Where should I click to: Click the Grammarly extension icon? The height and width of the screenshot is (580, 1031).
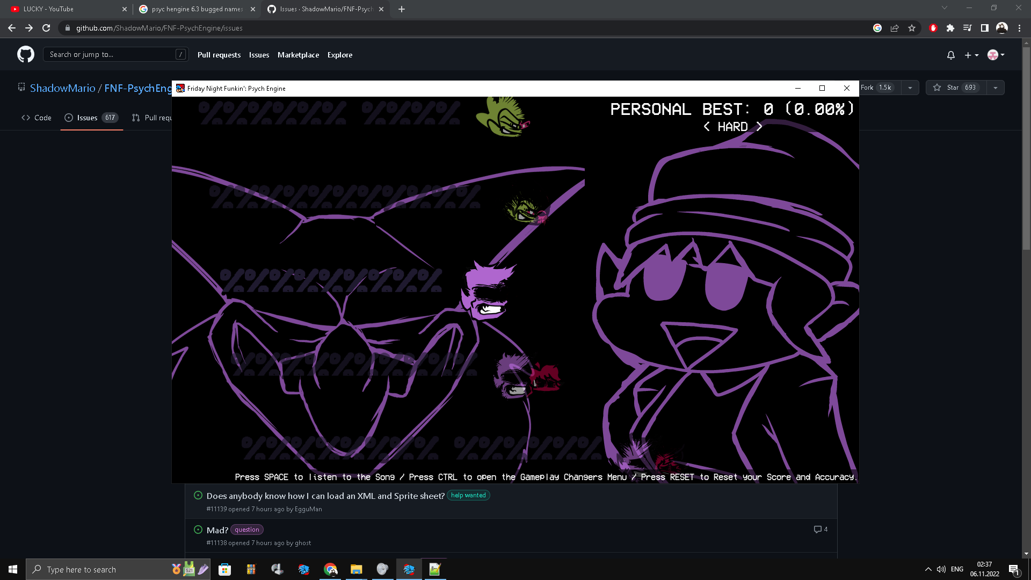point(877,28)
